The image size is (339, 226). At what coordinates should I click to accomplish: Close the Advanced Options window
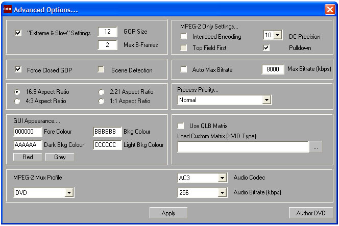pyautogui.click(x=330, y=10)
